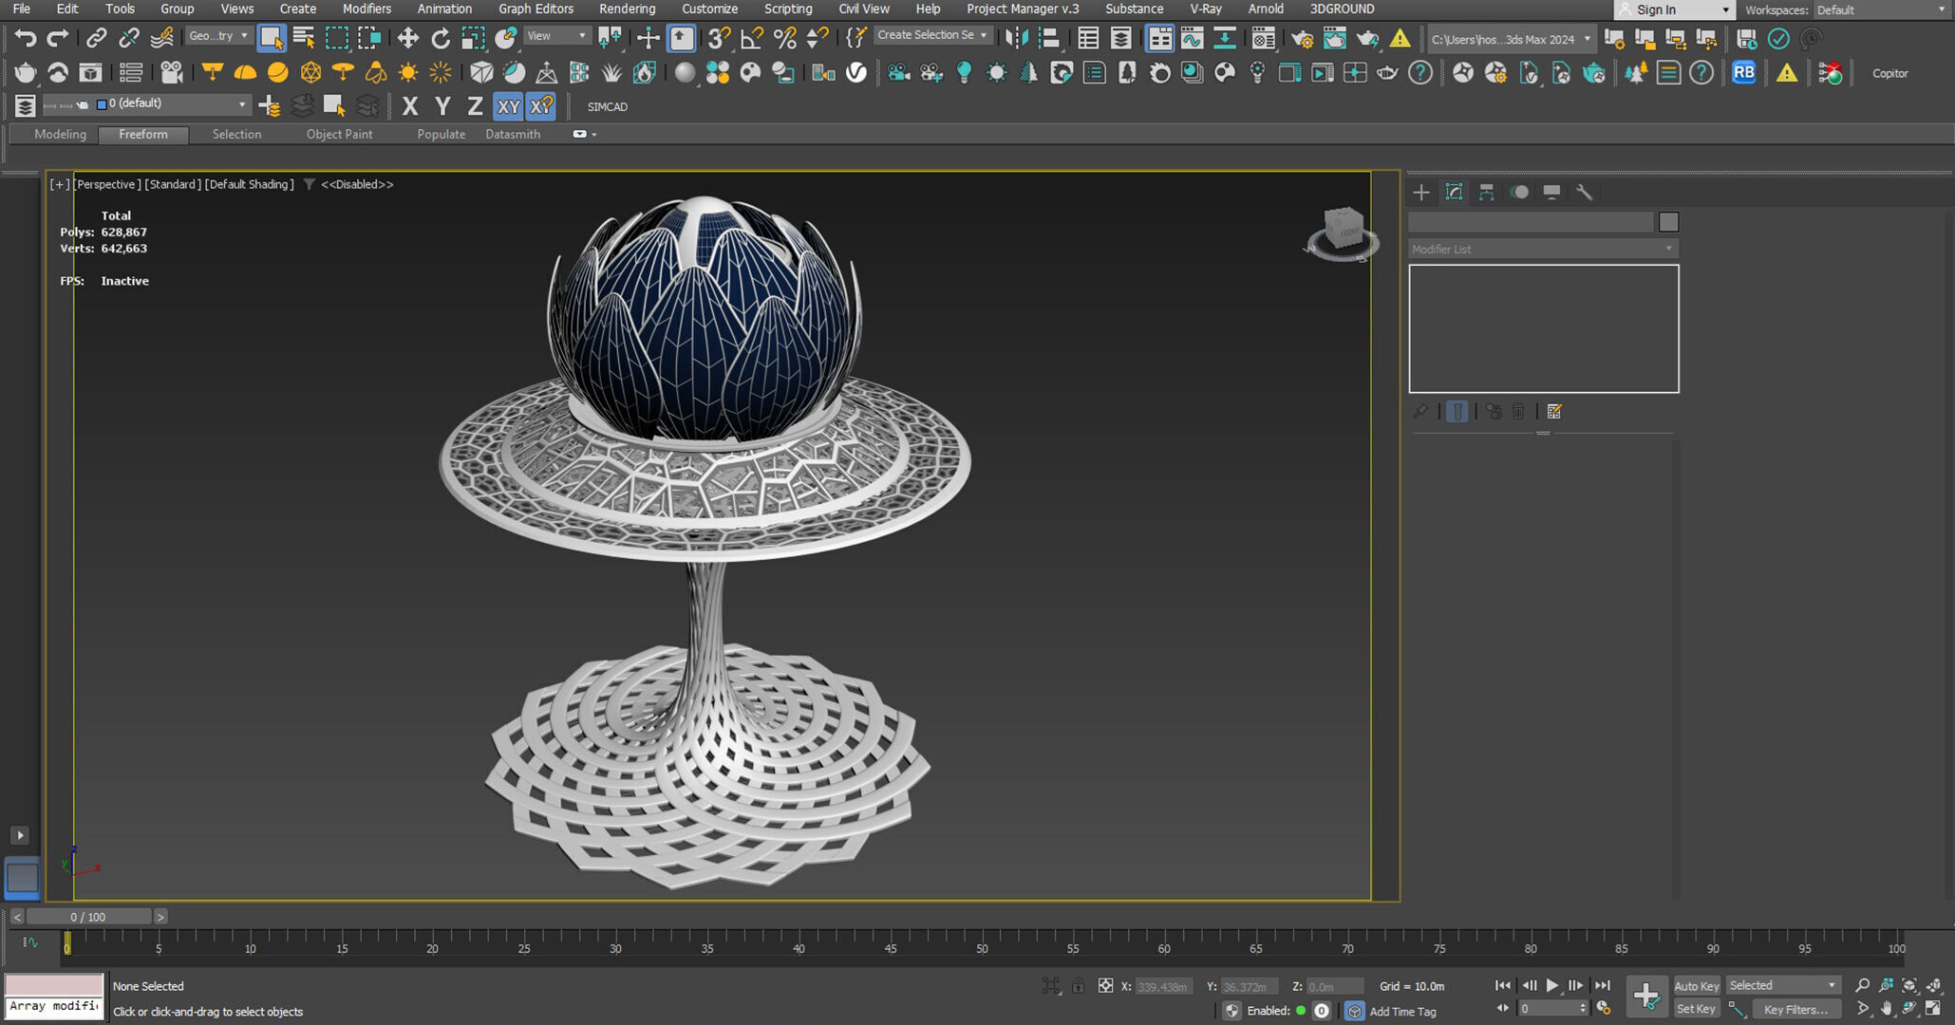Toggle Show End Result in modifier stack
1955x1025 pixels.
click(1457, 411)
